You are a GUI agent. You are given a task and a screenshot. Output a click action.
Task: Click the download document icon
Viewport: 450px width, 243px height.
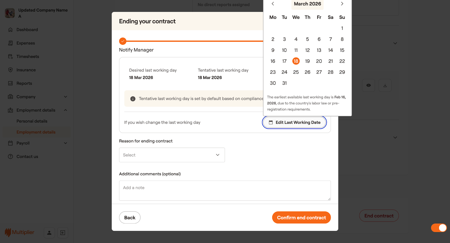point(385,85)
